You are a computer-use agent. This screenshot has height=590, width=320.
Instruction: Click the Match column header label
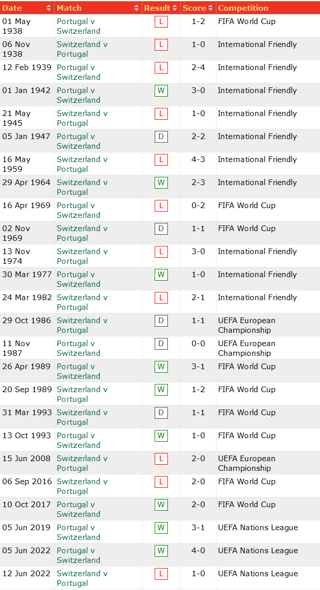click(x=69, y=8)
